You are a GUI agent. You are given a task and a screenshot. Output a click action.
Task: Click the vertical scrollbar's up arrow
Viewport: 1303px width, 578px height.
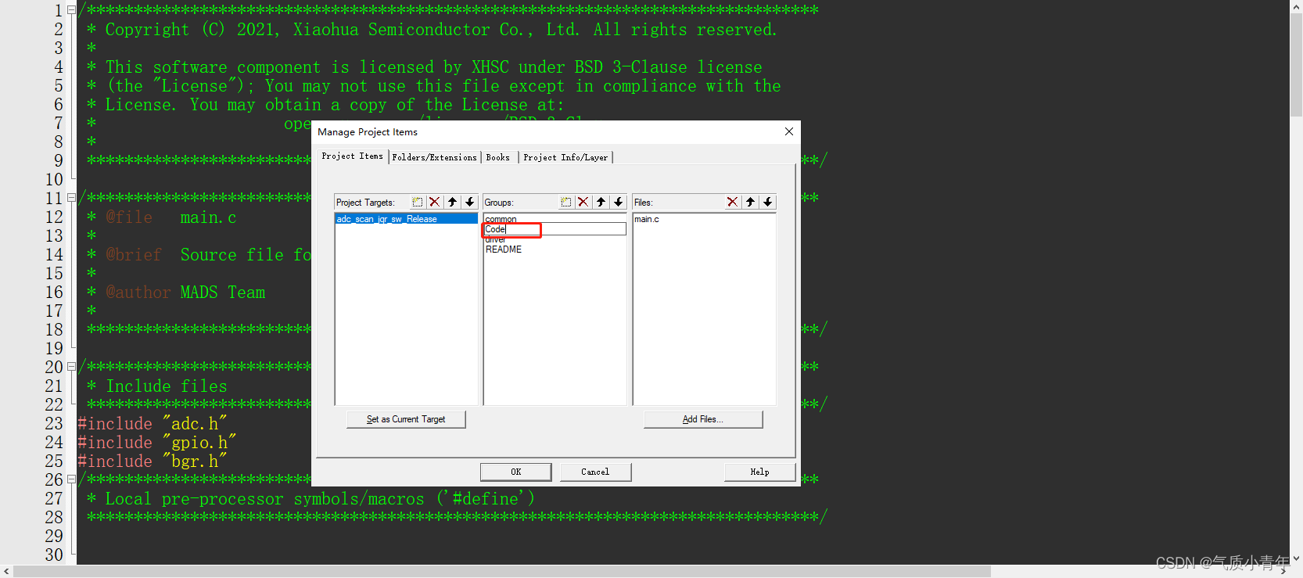tap(1296, 5)
